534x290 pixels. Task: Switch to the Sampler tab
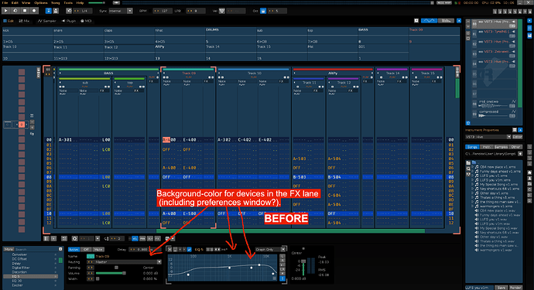pyautogui.click(x=47, y=21)
